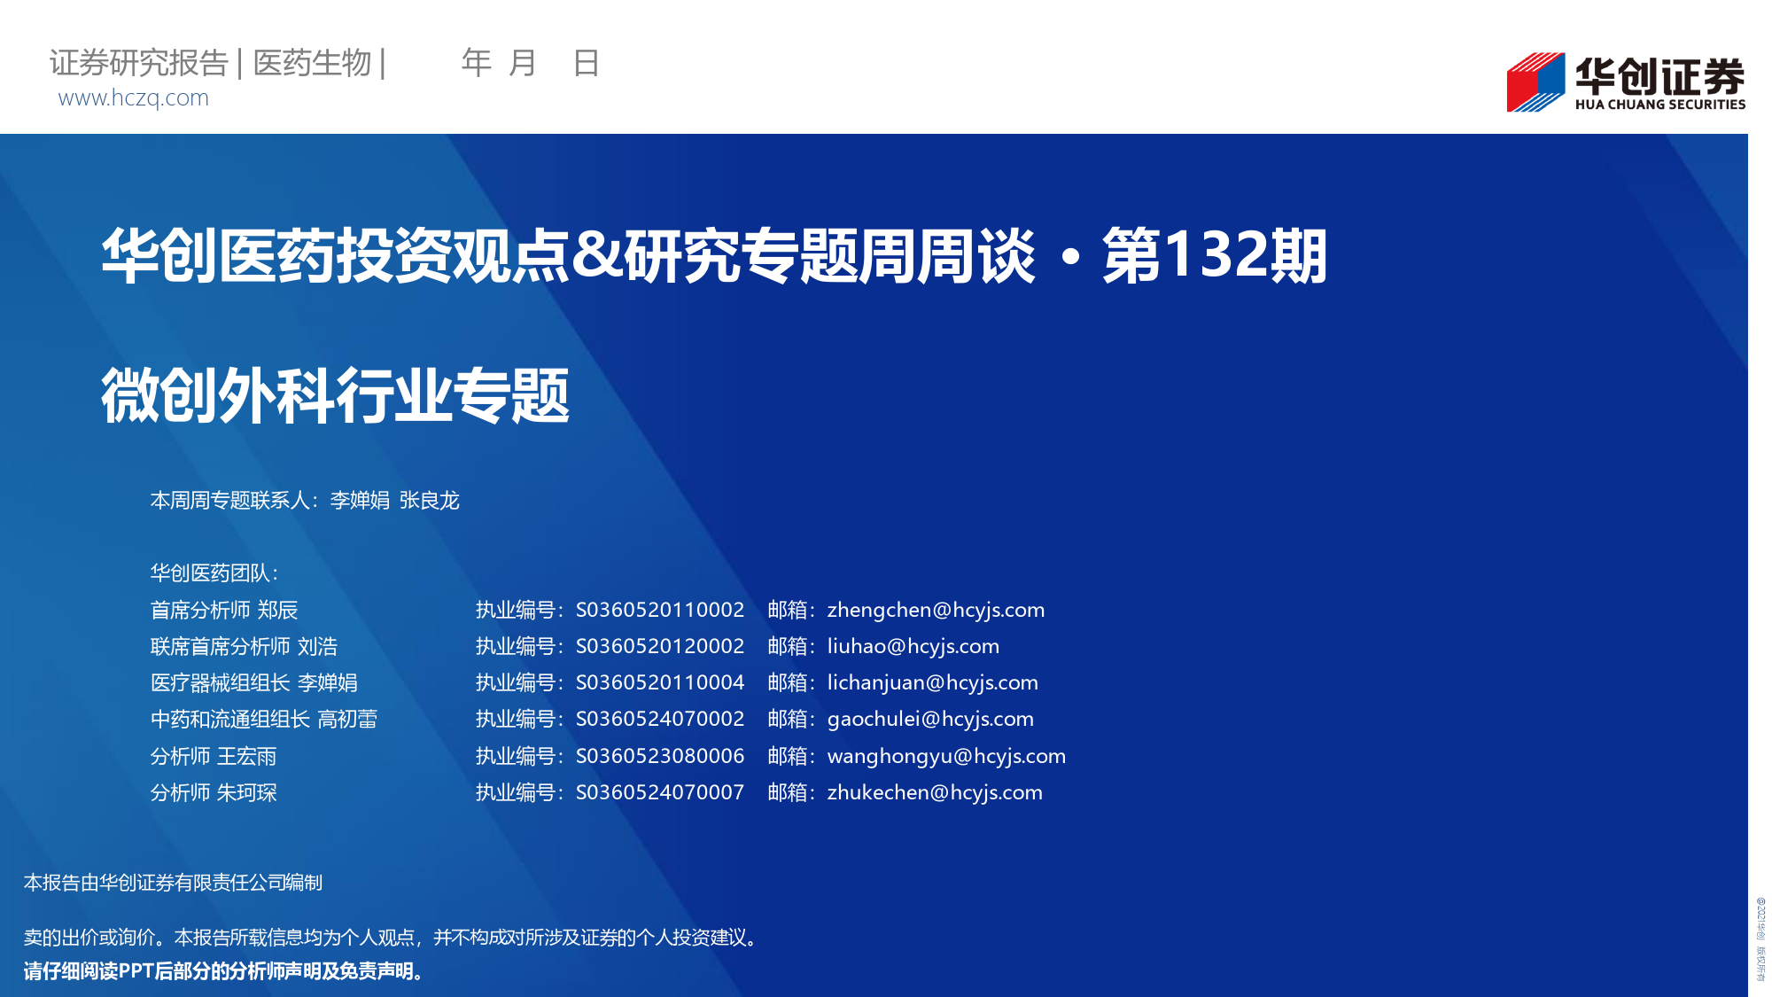
Task: Select the subtitle 微创外科行业专题
Action: click(335, 396)
